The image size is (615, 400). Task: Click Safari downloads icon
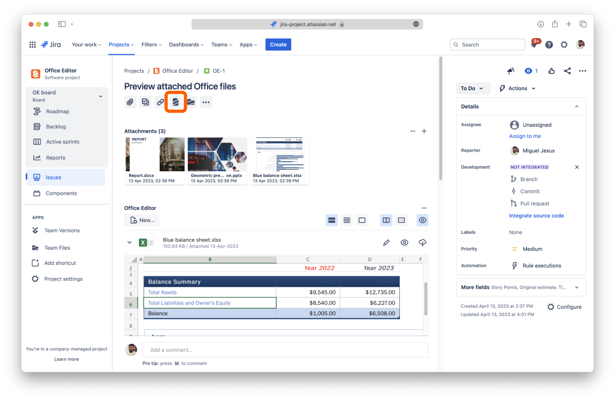pos(541,24)
